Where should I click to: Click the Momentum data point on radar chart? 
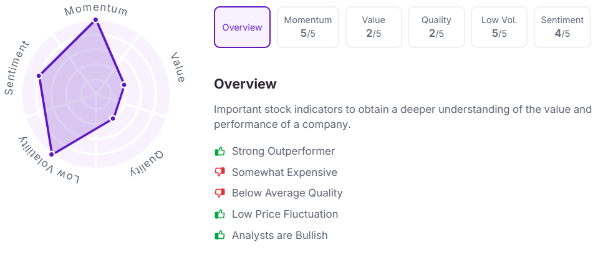(96, 20)
